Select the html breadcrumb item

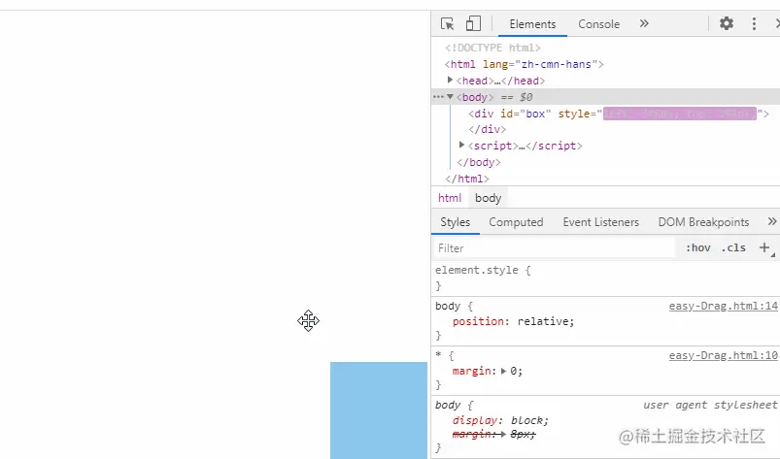(x=450, y=198)
